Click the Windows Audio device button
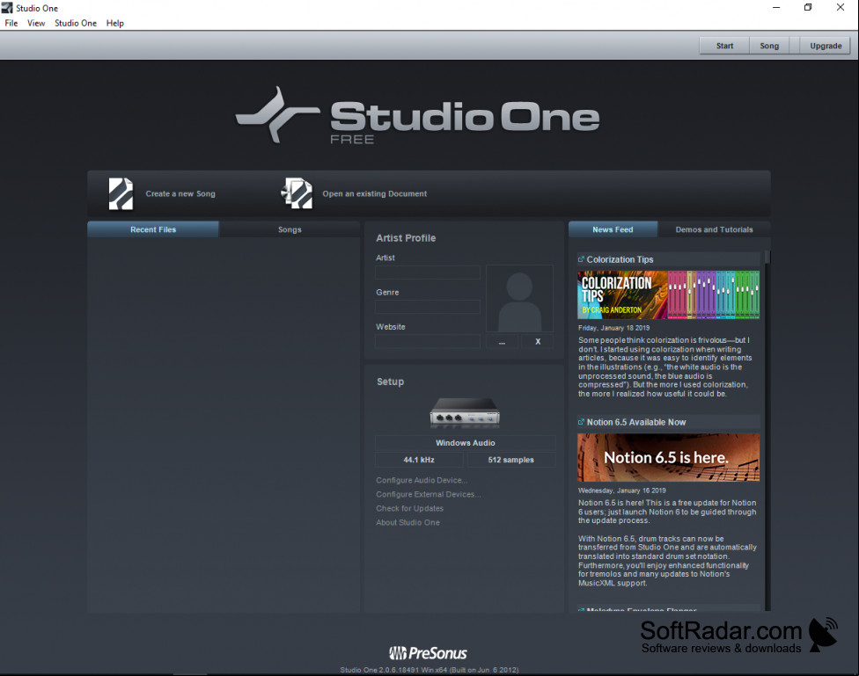859x676 pixels. [465, 443]
